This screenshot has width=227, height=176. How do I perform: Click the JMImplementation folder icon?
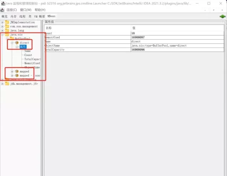click(x=7, y=22)
